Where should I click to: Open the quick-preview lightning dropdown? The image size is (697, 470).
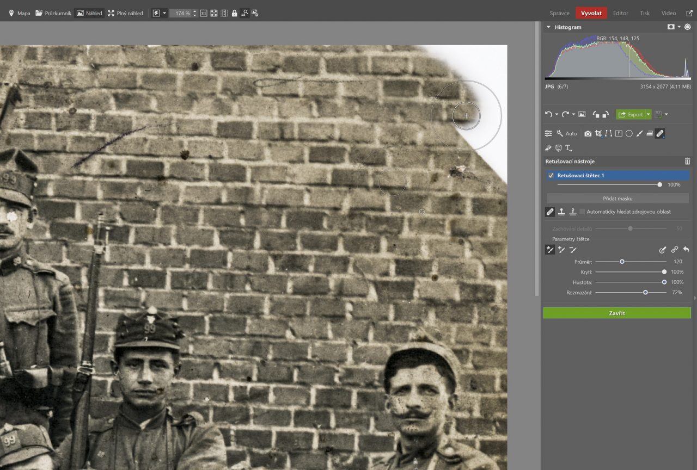point(164,13)
